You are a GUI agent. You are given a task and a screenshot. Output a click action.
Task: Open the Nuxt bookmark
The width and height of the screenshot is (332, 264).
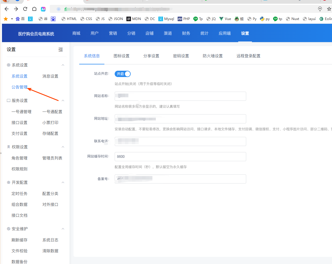tap(293, 19)
